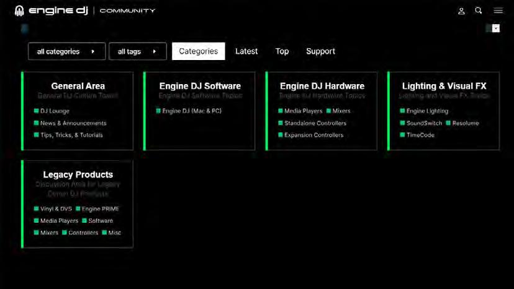Expand the all tags dropdown
Image resolution: width=514 pixels, height=289 pixels.
138,51
